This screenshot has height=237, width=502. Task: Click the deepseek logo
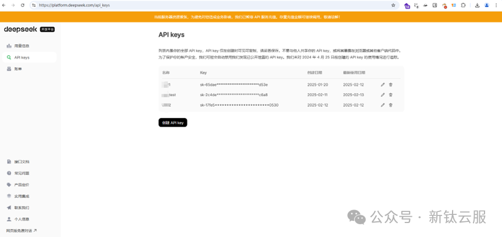[20, 30]
